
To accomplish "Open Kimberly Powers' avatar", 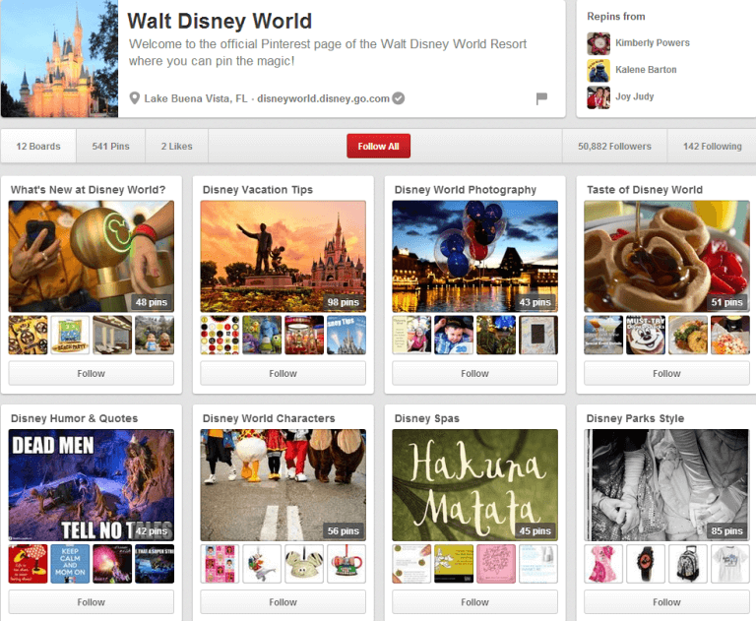I will tap(598, 43).
